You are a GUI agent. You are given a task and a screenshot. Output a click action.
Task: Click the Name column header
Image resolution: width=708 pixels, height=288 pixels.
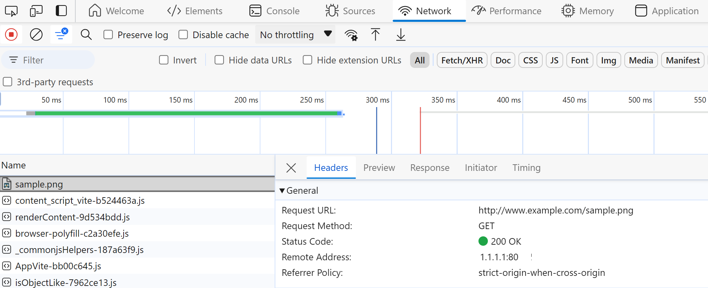pyautogui.click(x=137, y=165)
